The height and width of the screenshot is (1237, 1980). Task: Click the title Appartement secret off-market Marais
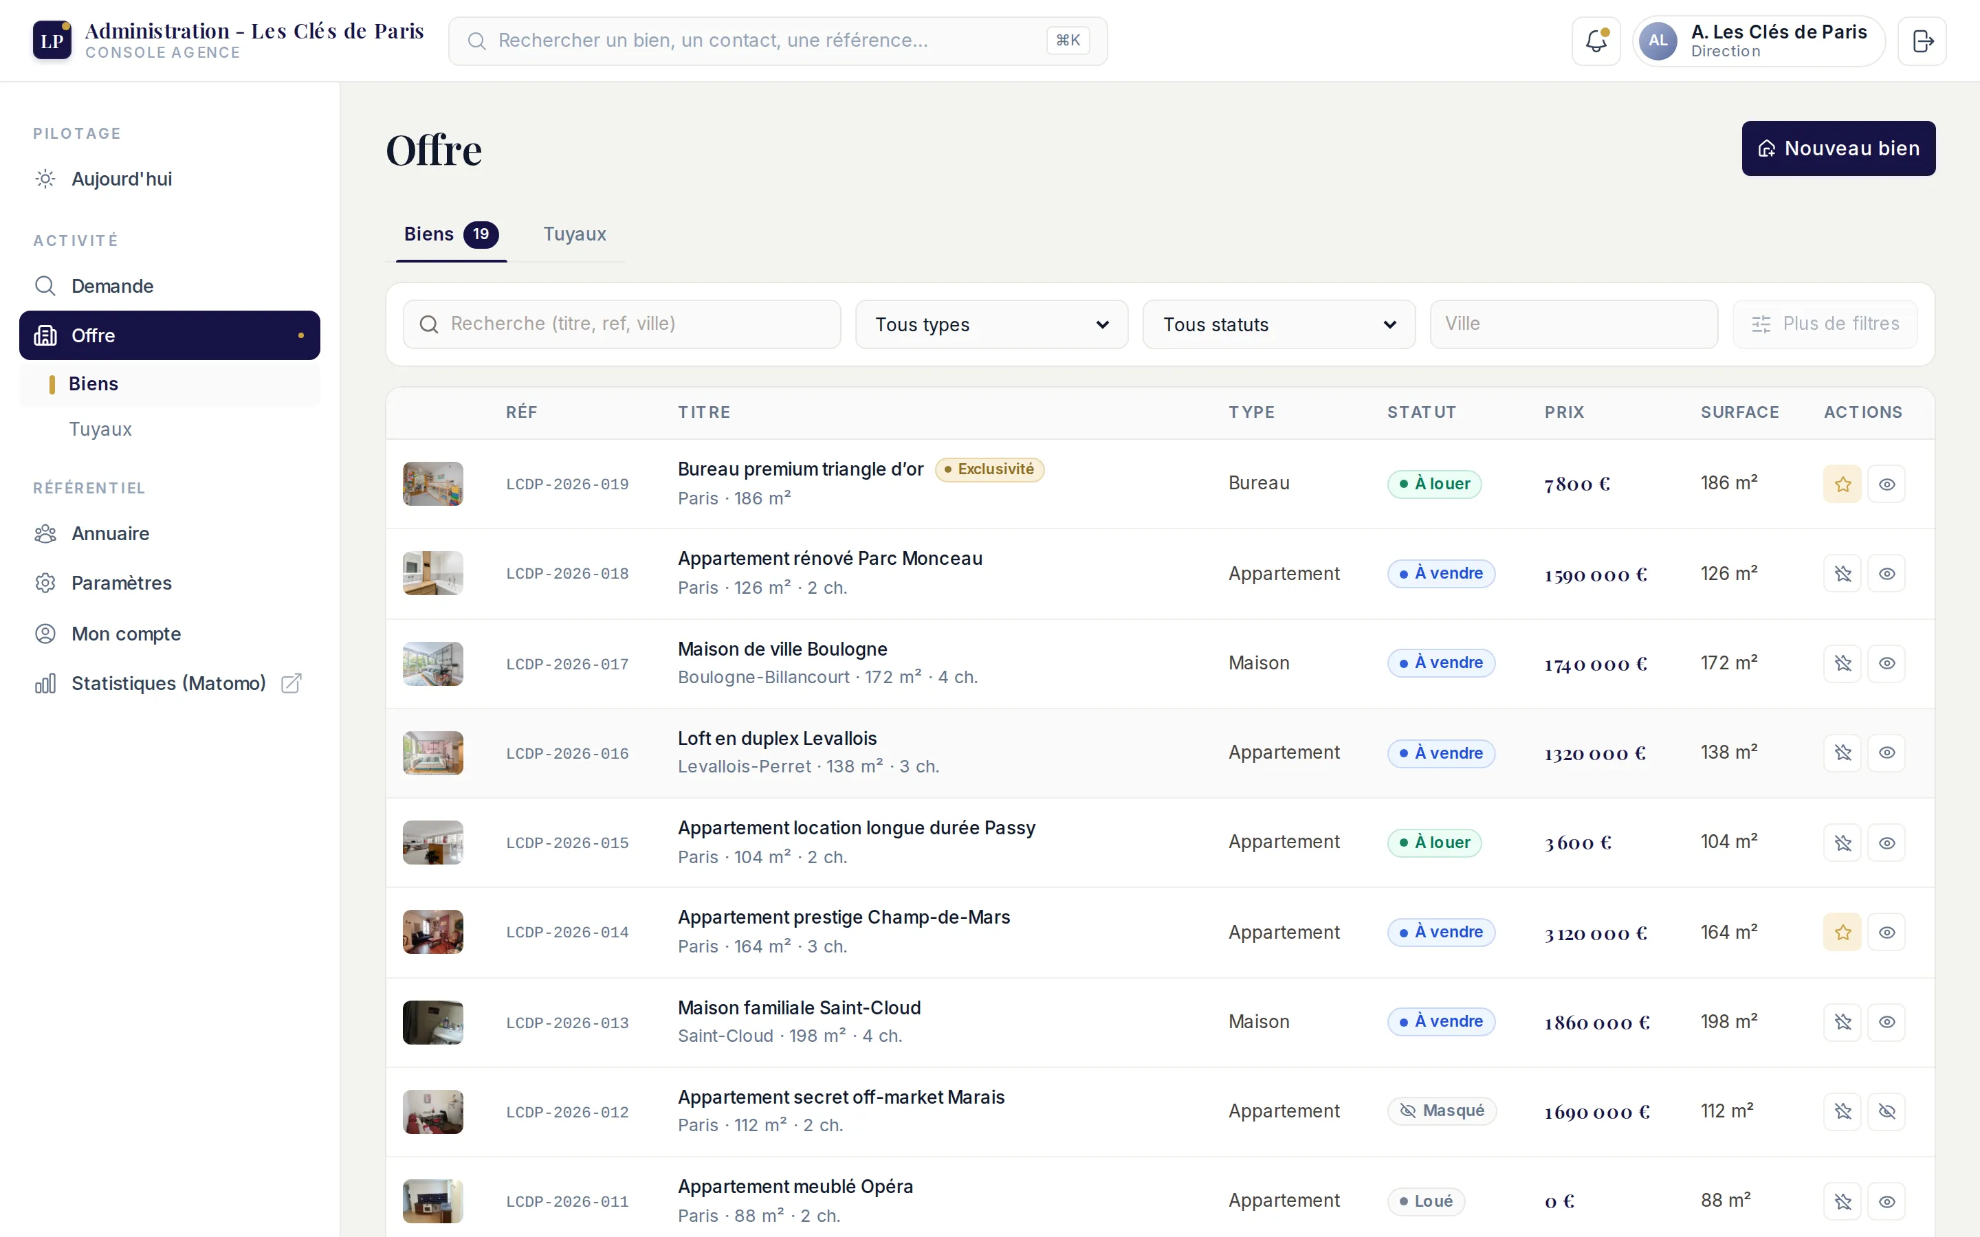coord(841,1097)
